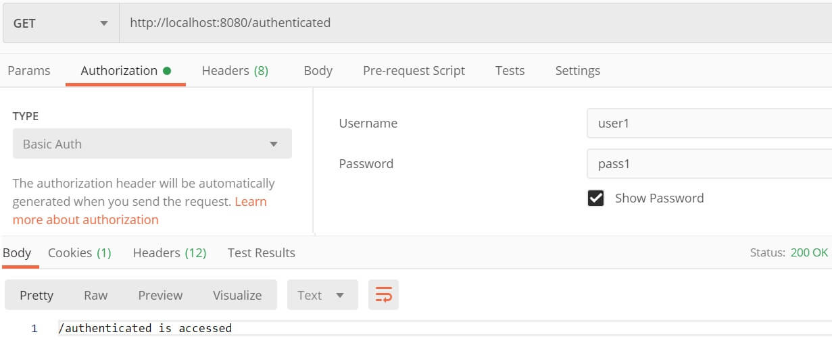Viewport: 832px width, 351px height.
Task: Click the Authorization tab
Action: point(126,70)
